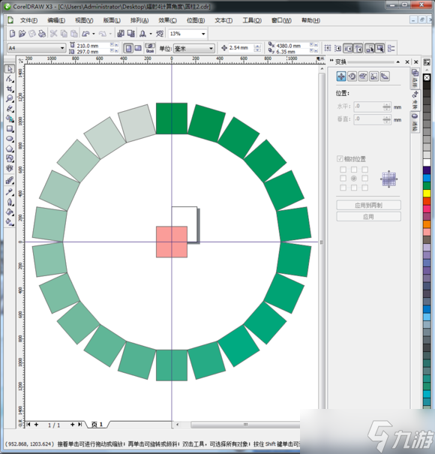The image size is (435, 454).
Task: Open the Rotate tab in the Transform docker
Action: [x=352, y=77]
